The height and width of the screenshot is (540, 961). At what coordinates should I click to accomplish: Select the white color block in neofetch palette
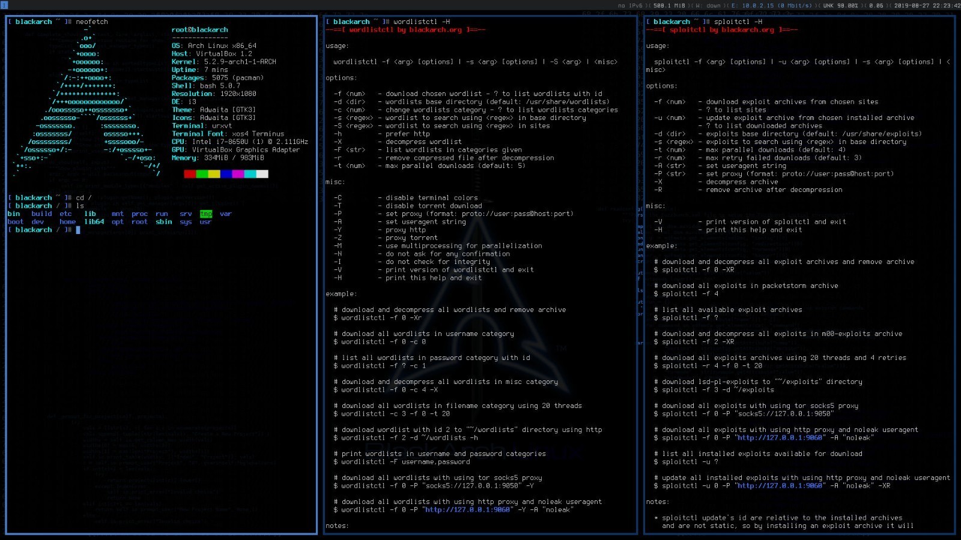[262, 174]
